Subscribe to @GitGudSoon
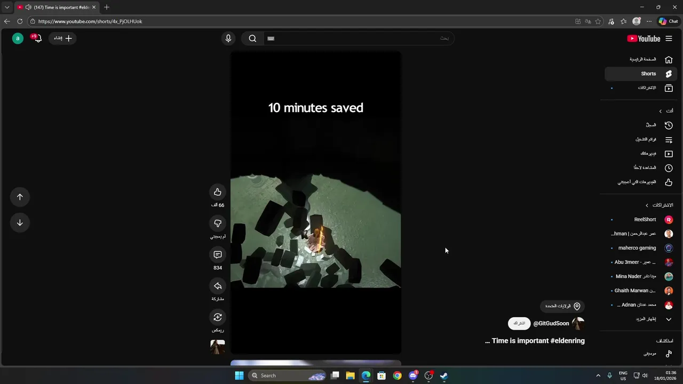Screen dimensions: 683x384 [x=519, y=323]
